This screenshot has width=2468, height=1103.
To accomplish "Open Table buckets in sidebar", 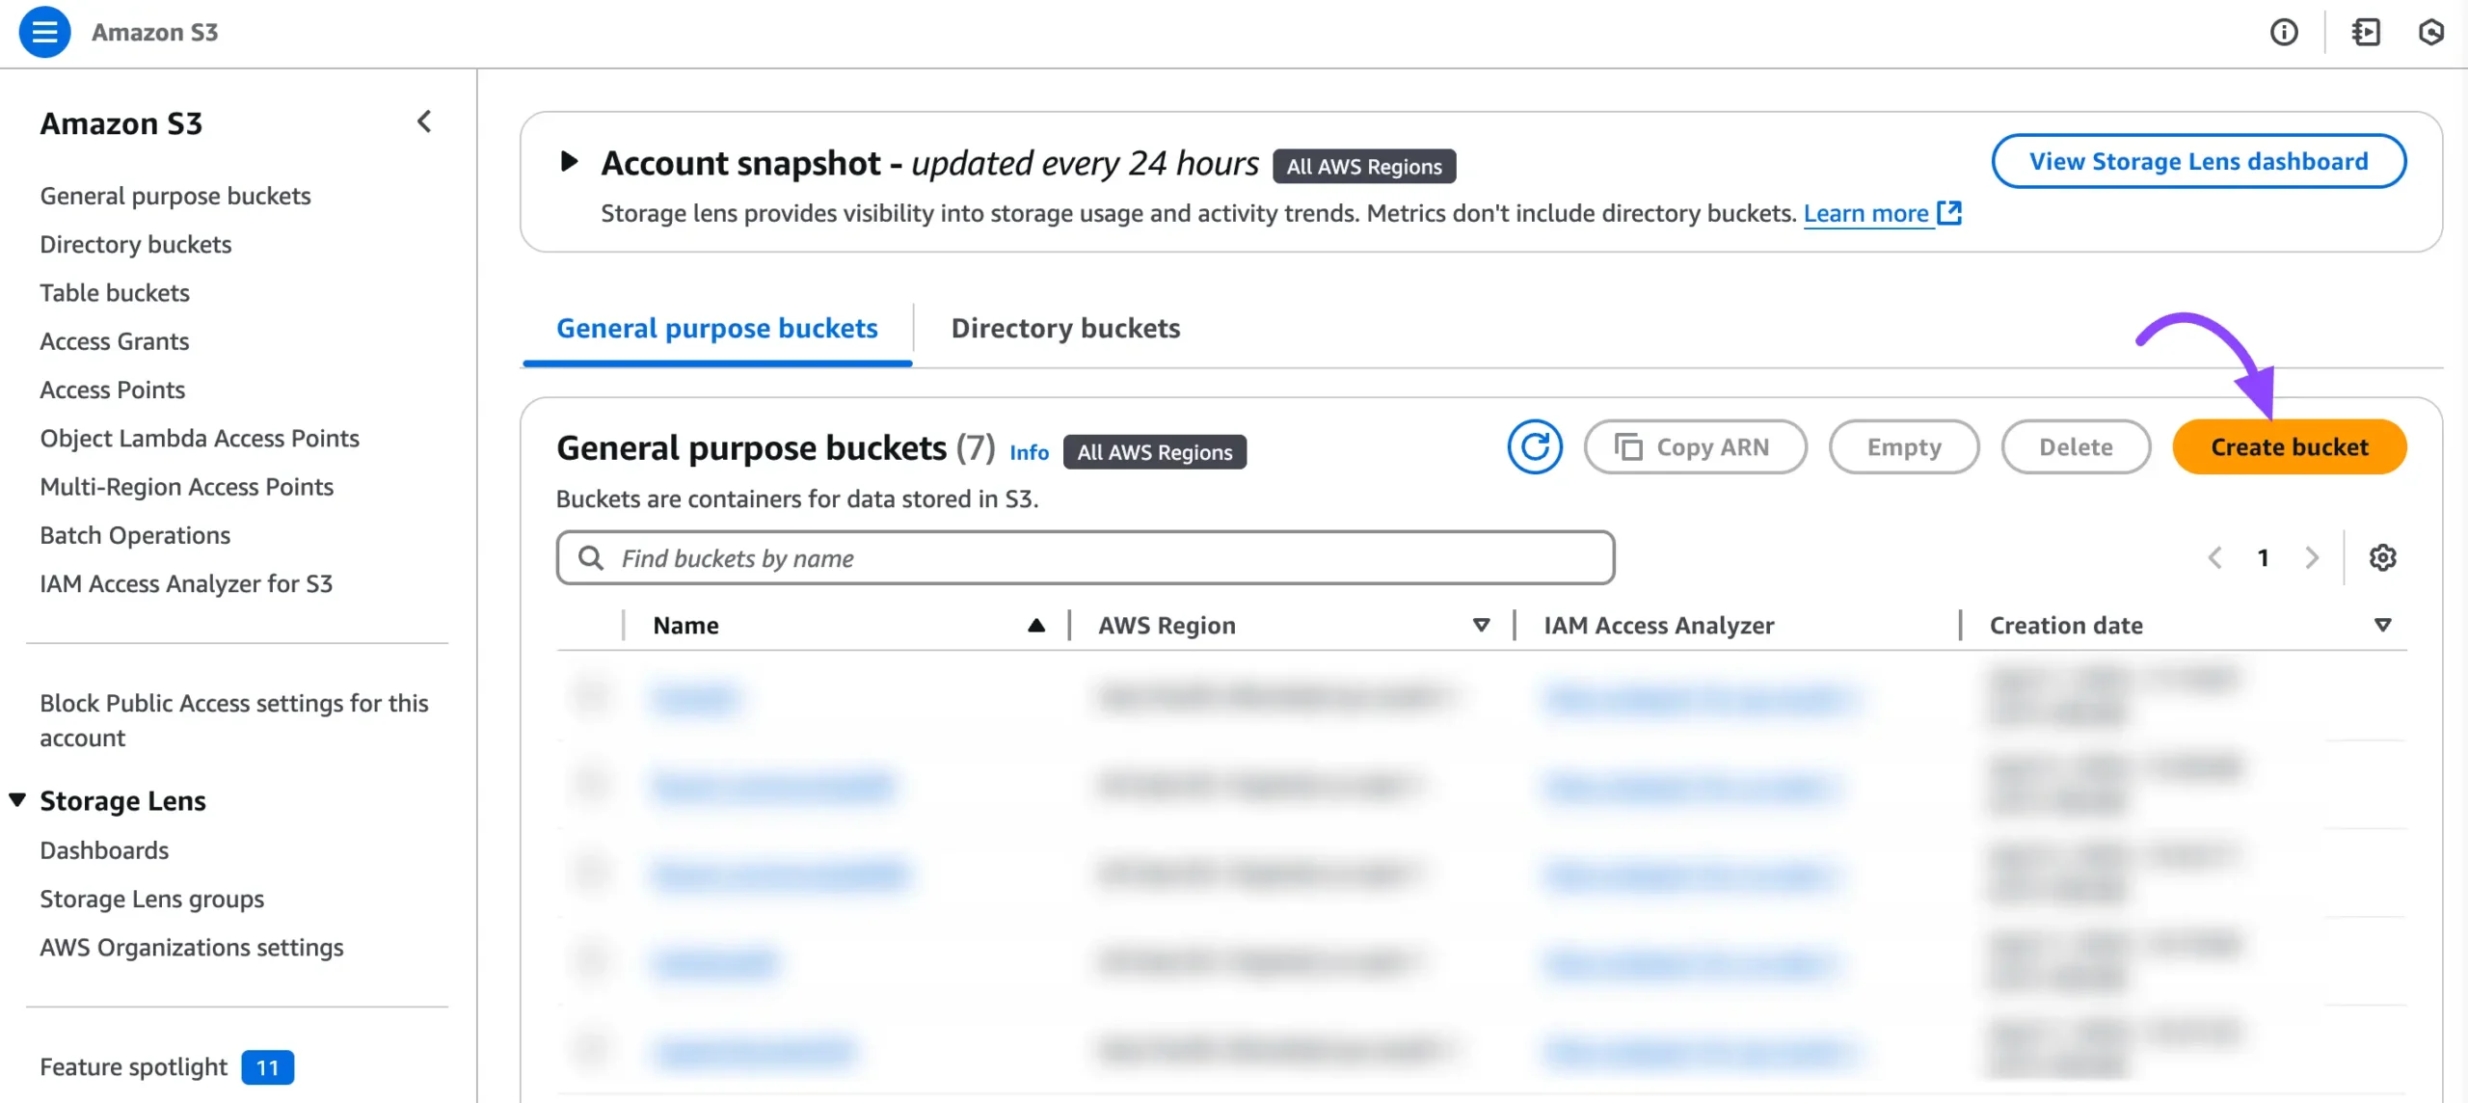I will pyautogui.click(x=115, y=292).
